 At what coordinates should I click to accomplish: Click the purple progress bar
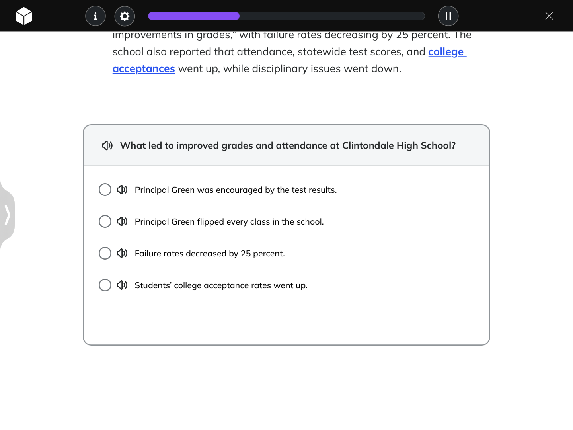tap(193, 16)
